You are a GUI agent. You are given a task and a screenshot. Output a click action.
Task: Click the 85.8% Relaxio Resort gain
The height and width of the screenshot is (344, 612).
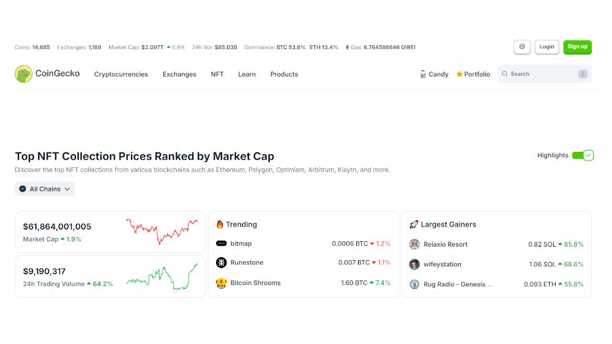570,244
